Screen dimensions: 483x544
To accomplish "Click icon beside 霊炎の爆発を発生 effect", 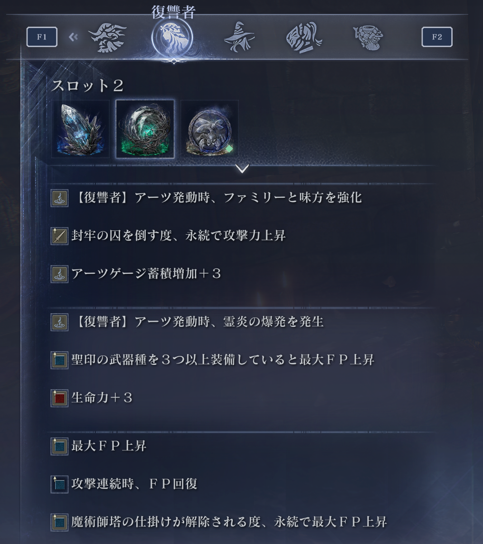I will pyautogui.click(x=59, y=322).
